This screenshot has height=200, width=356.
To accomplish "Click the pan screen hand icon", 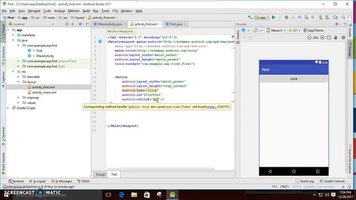I will coord(335,38).
